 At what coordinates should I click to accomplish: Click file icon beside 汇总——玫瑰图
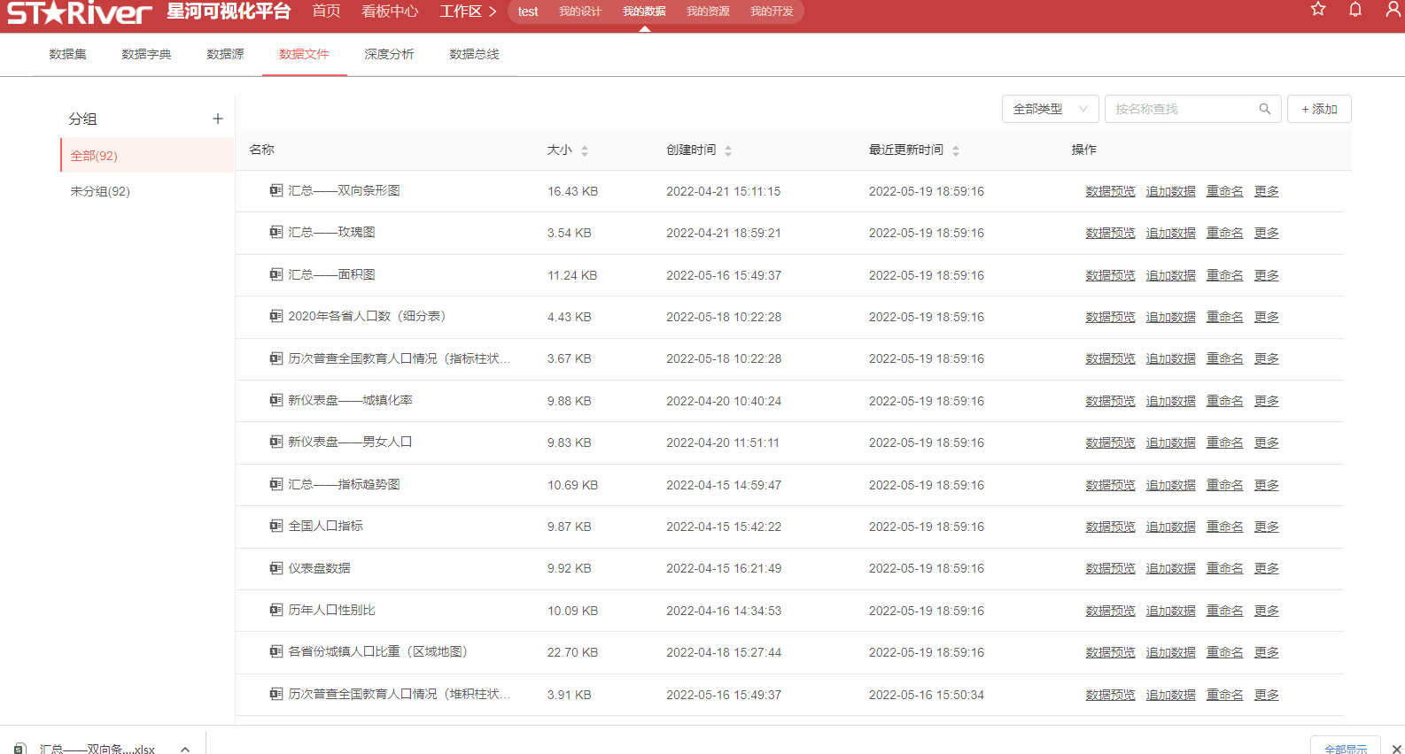[x=276, y=232]
